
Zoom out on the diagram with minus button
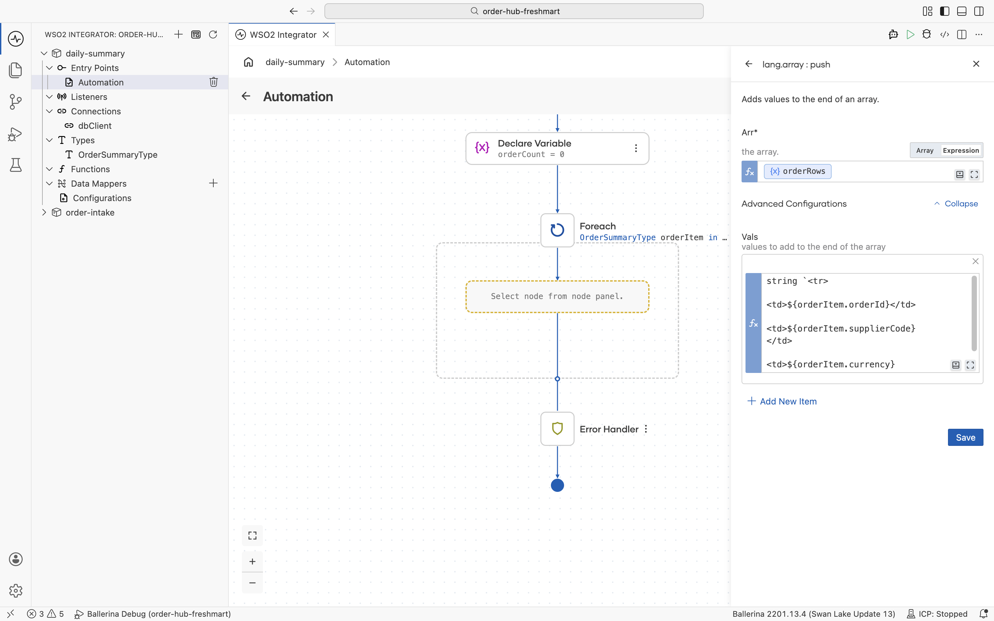tap(252, 583)
